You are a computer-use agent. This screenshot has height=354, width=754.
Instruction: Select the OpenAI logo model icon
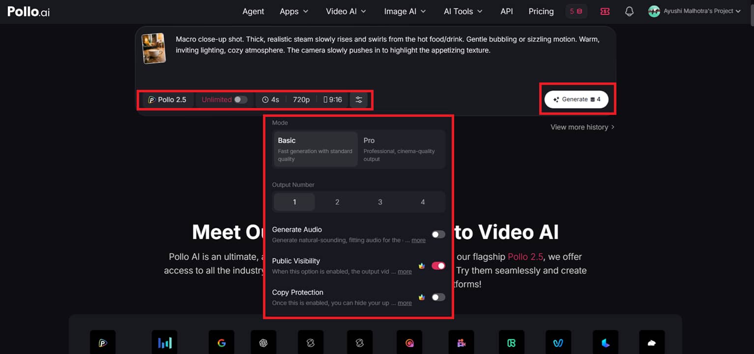point(263,343)
